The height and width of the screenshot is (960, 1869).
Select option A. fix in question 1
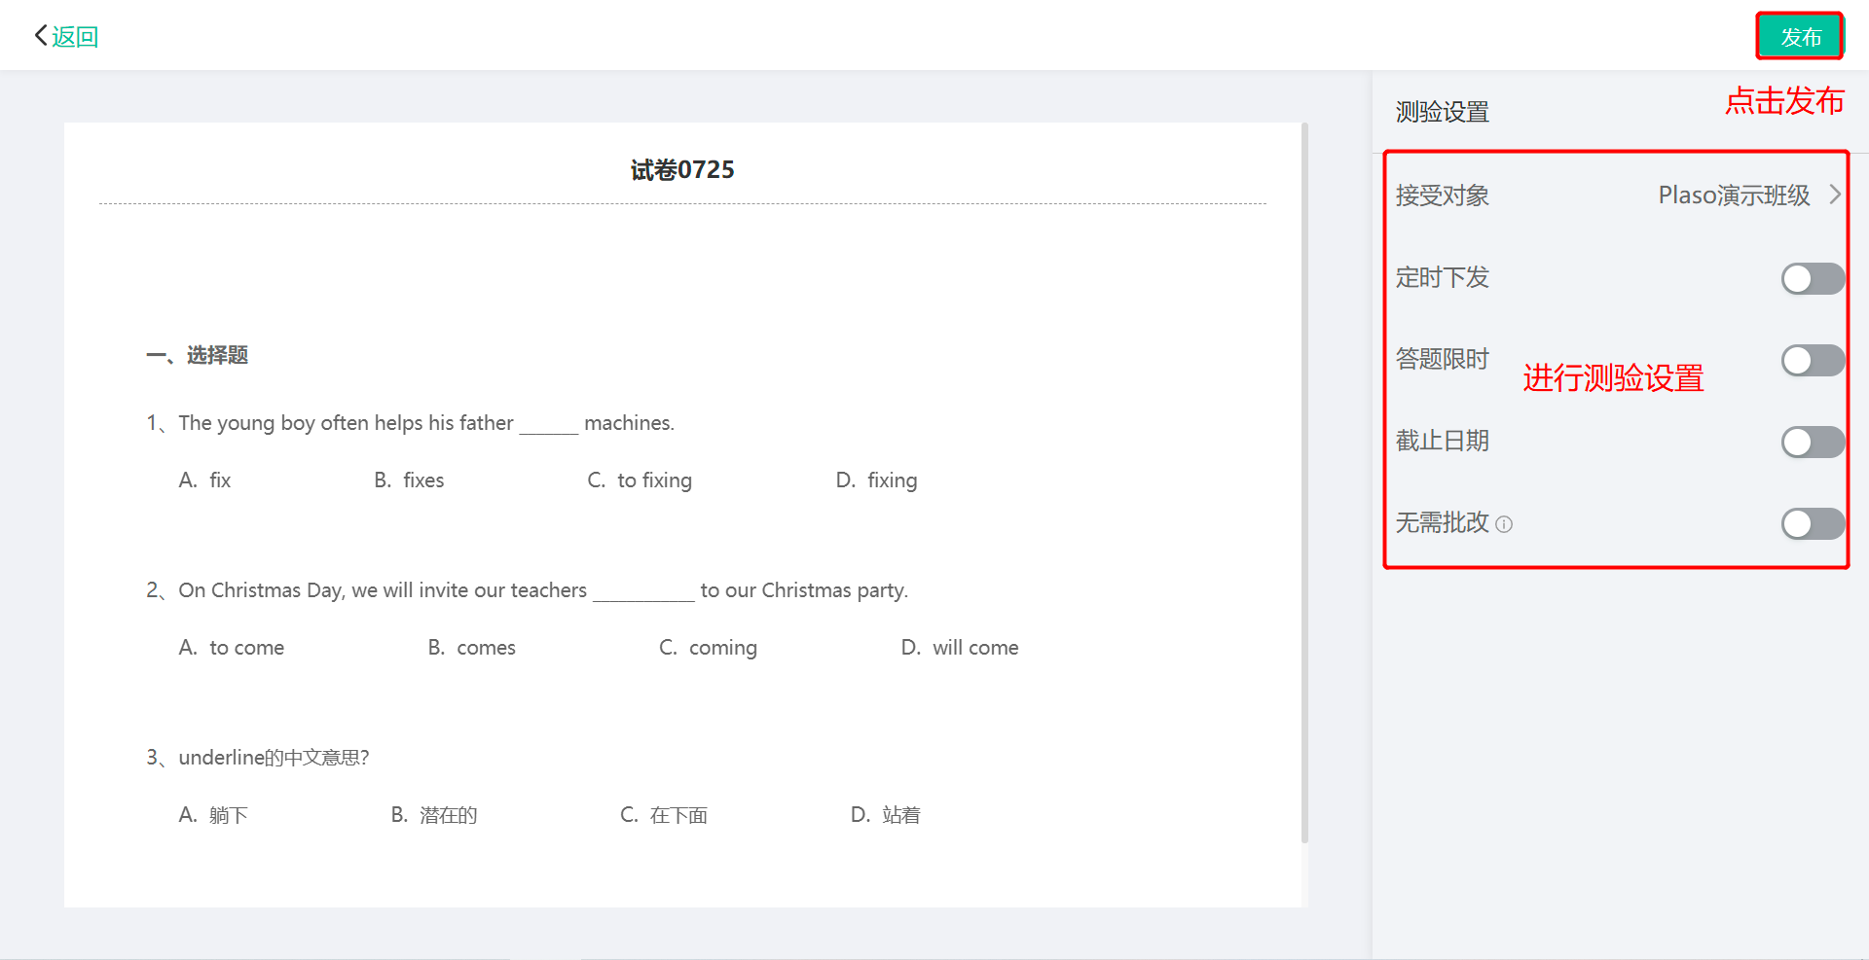coord(205,480)
